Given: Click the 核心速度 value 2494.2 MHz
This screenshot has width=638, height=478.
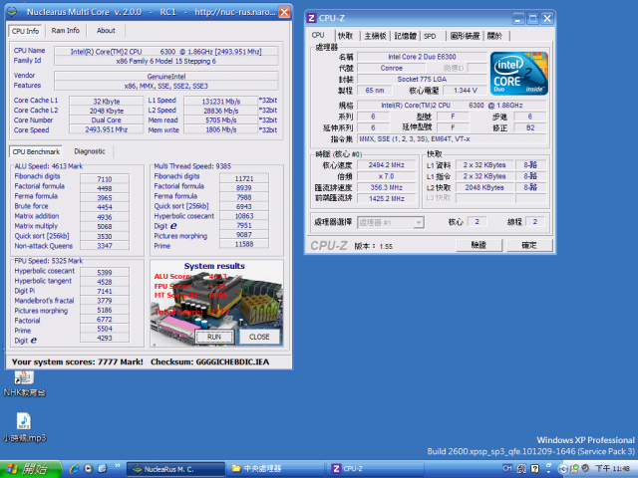Looking at the screenshot, I should pos(386,165).
